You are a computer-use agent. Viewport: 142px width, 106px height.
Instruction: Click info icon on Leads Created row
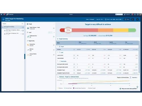[74, 55]
